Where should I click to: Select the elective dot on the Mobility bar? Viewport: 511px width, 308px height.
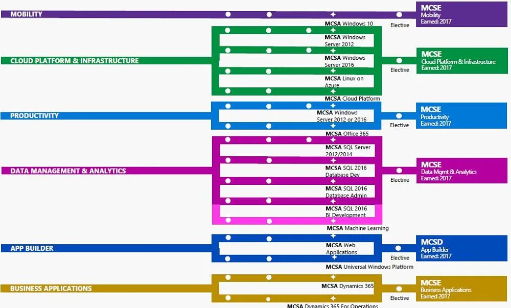click(x=399, y=15)
